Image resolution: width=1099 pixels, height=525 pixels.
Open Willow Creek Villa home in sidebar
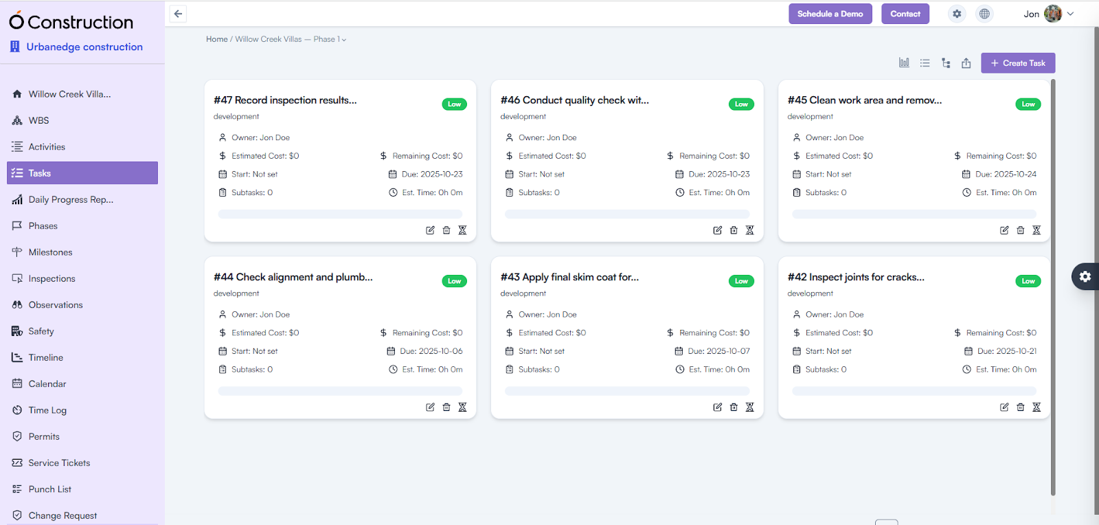[82, 94]
